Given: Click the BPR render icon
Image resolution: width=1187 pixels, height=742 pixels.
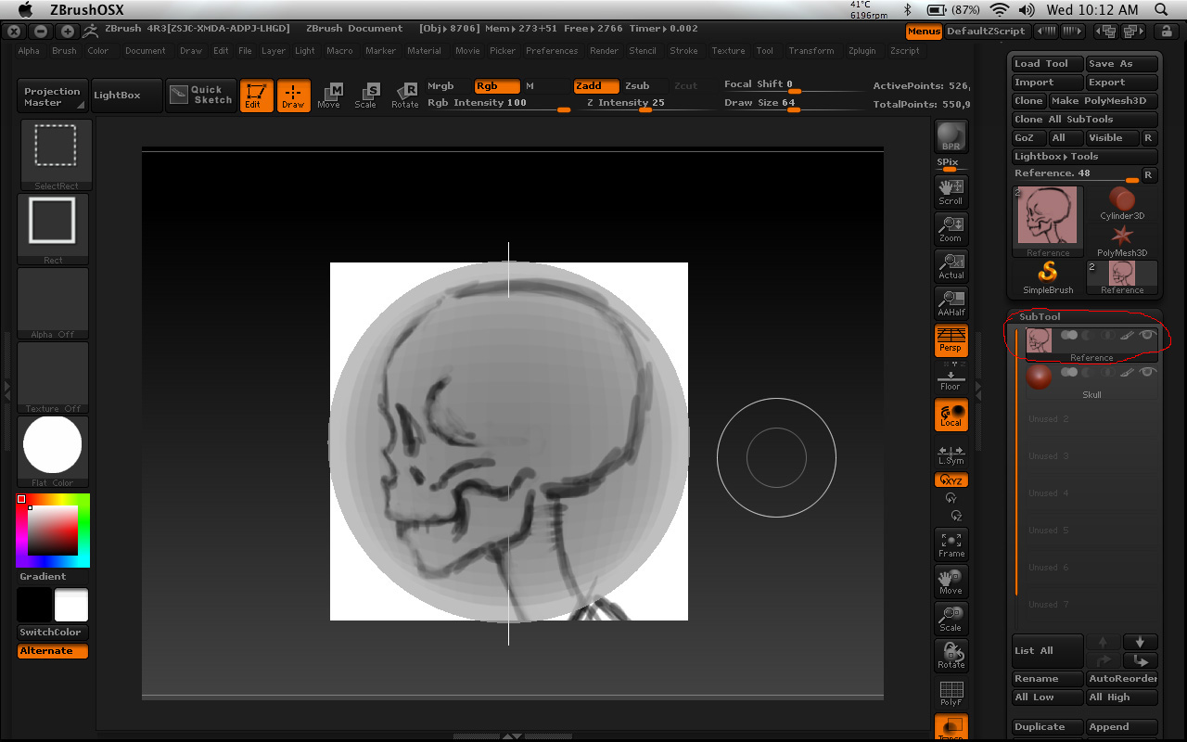Looking at the screenshot, I should pyautogui.click(x=951, y=136).
